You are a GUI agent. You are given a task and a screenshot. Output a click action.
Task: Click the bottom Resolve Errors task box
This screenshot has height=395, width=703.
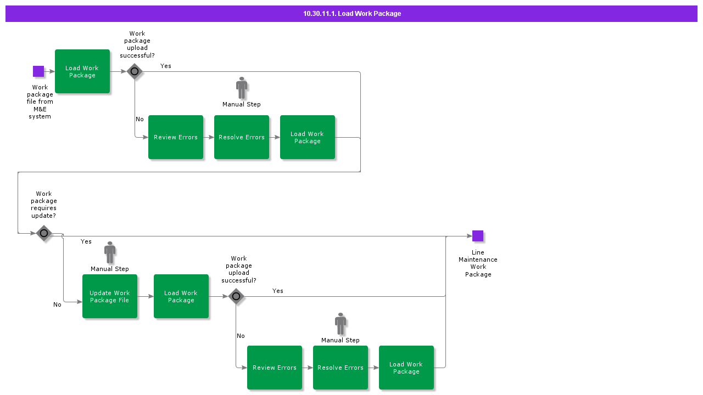[x=340, y=368]
